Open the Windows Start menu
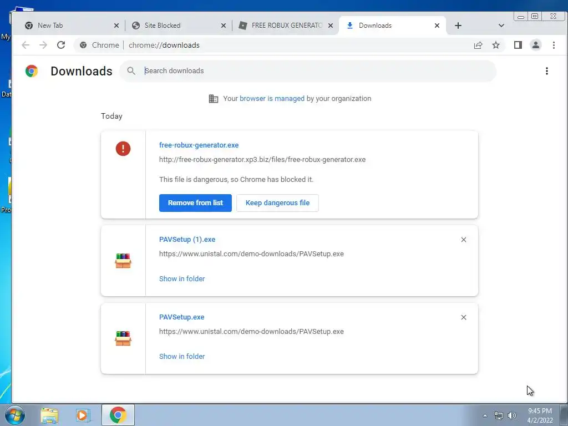Viewport: 568px width, 426px height. tap(14, 415)
